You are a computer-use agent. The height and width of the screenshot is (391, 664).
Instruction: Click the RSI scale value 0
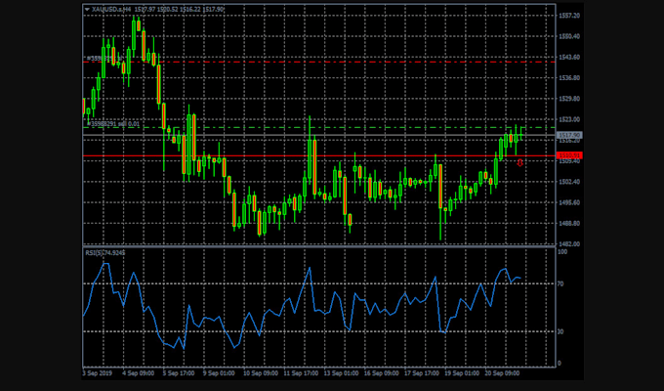point(560,364)
